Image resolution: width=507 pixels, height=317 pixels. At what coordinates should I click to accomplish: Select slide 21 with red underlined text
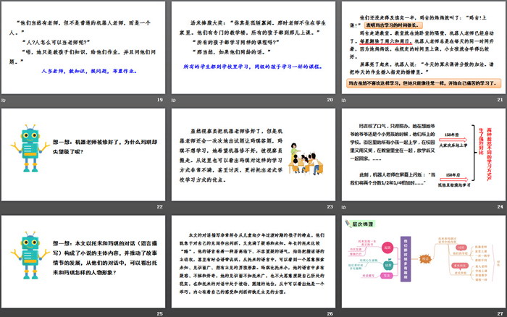422,46
